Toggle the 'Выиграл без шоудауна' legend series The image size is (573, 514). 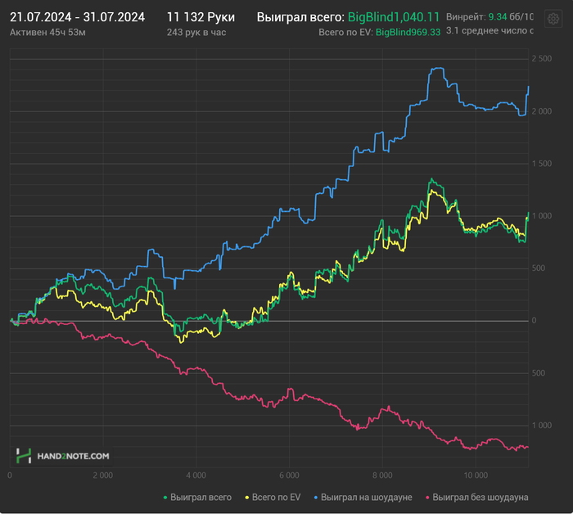click(477, 497)
